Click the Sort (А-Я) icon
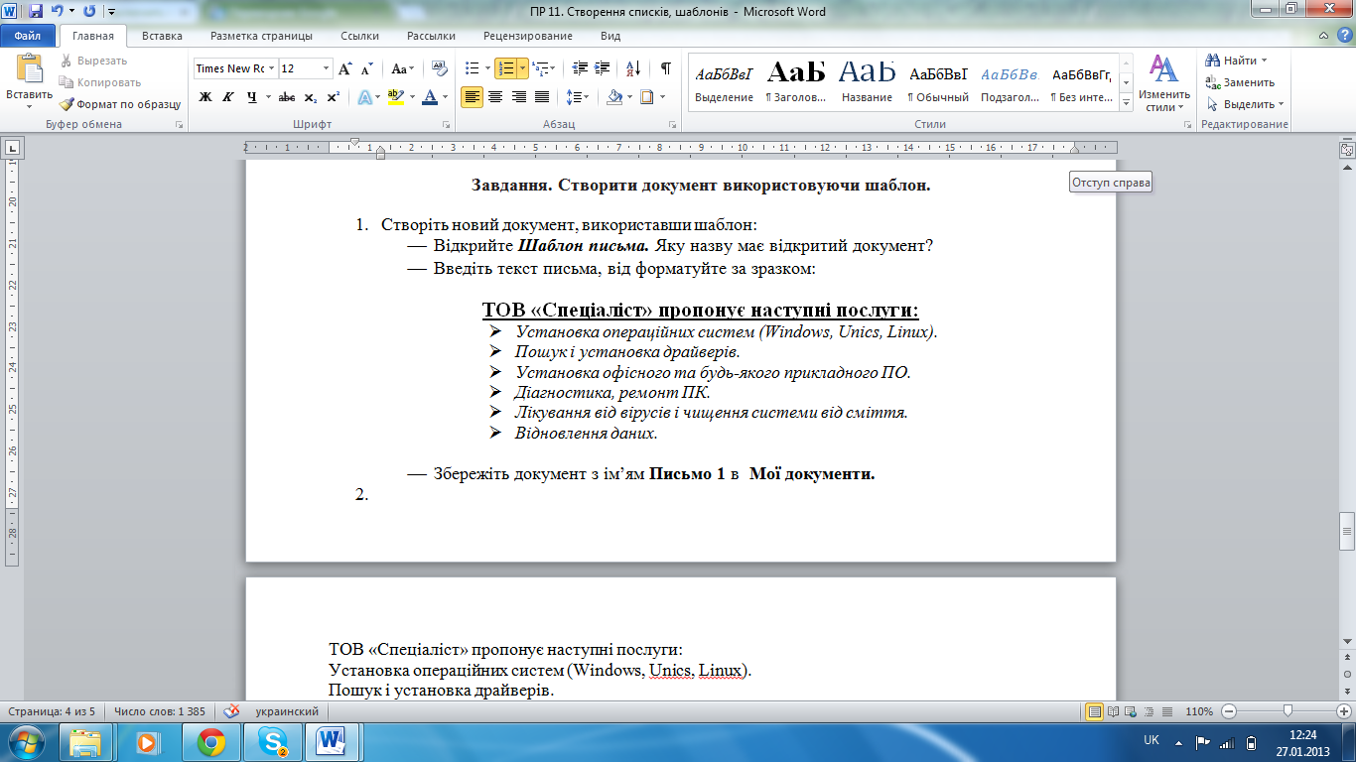The image size is (1356, 762). tap(635, 68)
